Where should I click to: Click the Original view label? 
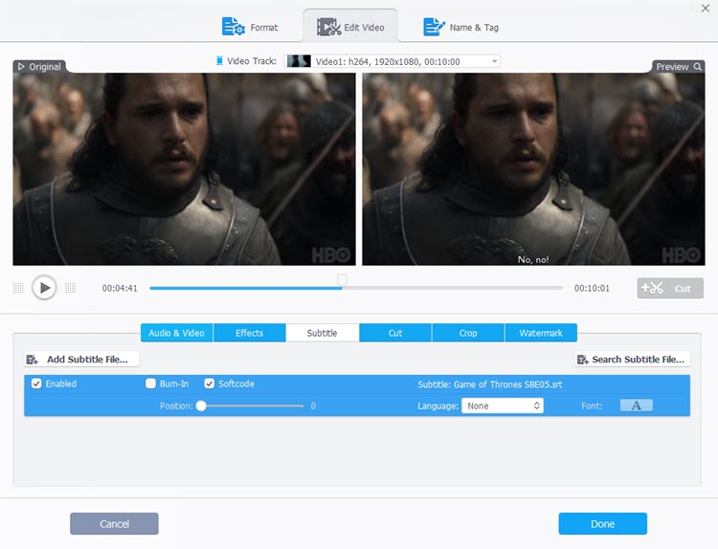pyautogui.click(x=40, y=66)
